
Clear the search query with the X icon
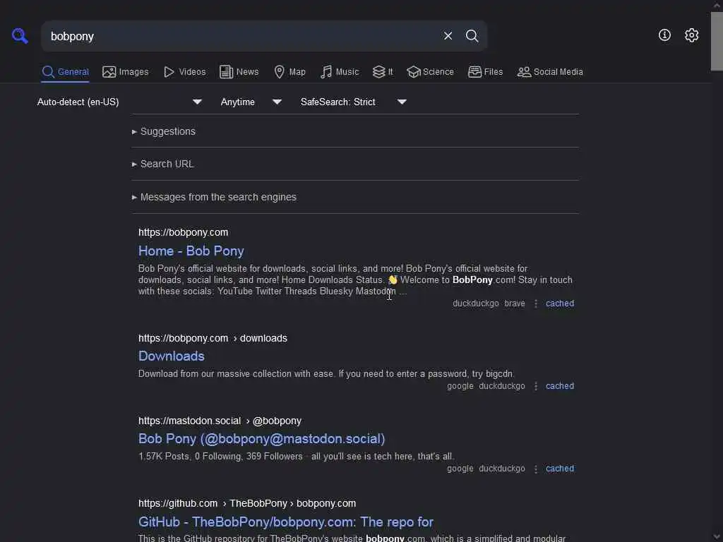click(448, 35)
